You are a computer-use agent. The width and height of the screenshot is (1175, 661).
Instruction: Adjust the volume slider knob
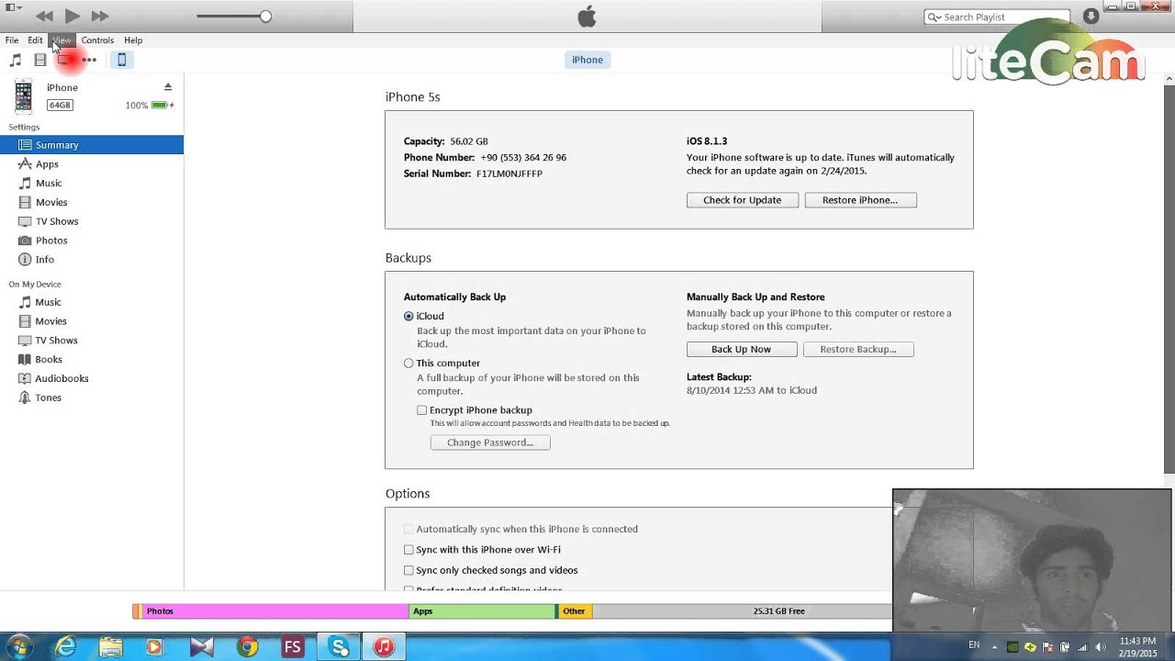click(x=265, y=17)
